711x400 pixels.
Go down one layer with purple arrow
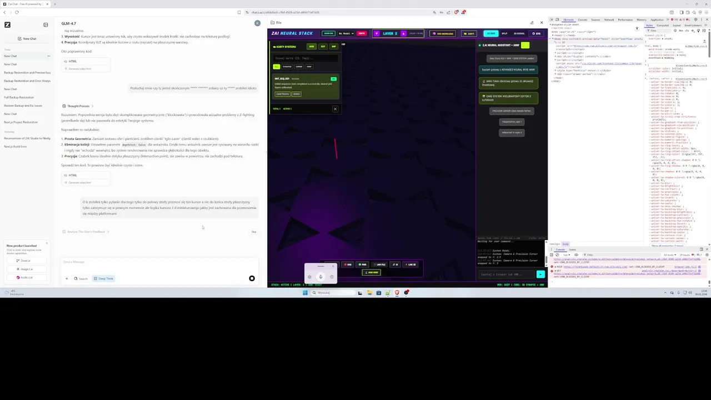click(x=377, y=33)
